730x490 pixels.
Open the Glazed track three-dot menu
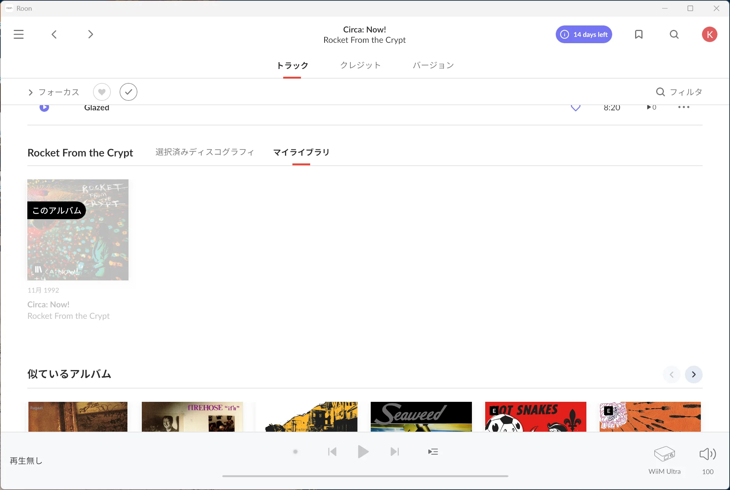[x=683, y=107]
